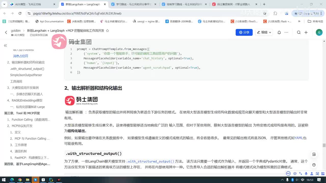The width and height of the screenshot is (326, 183).
Task: Open the three-dot more options menu
Action: 286,32
